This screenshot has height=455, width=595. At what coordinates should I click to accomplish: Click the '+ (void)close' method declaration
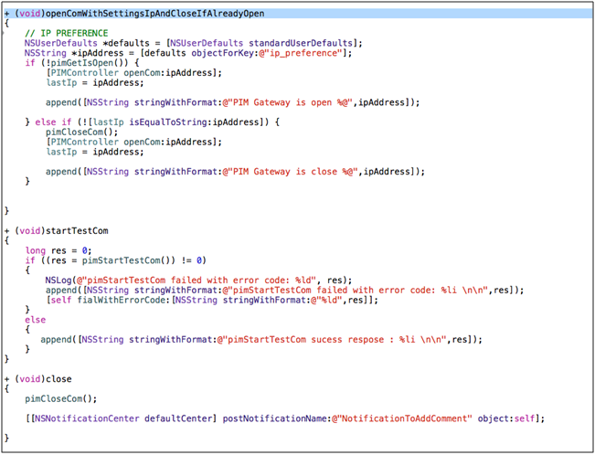pos(38,379)
